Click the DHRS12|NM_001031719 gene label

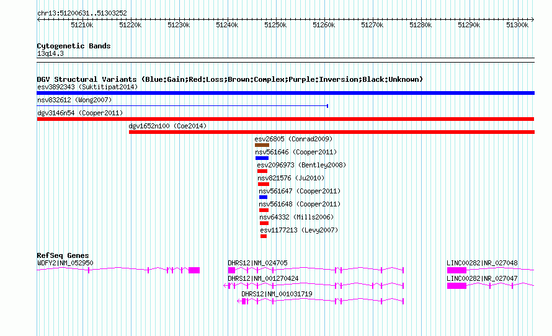277,294
